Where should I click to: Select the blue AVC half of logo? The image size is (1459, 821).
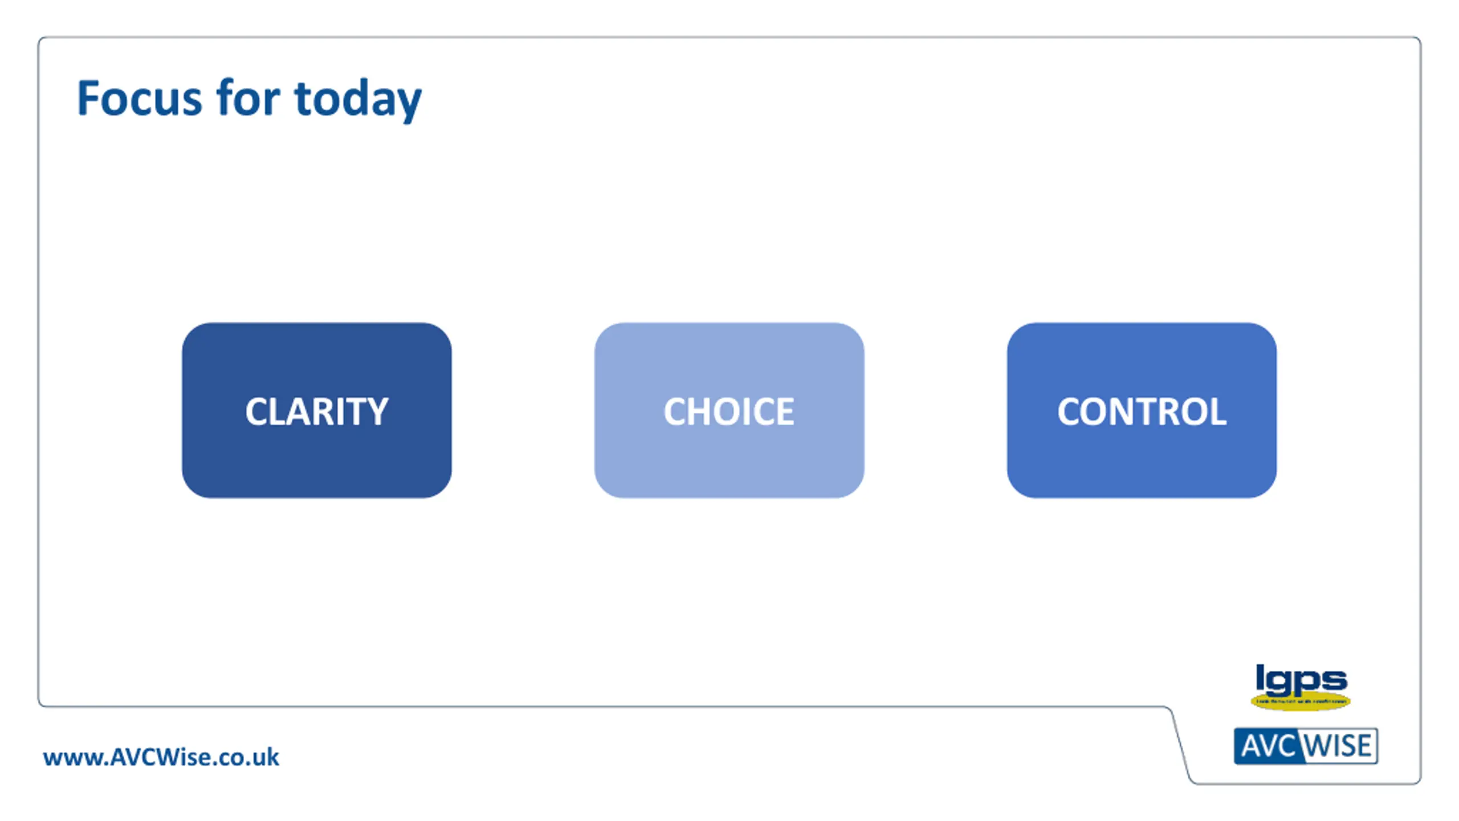coord(1268,746)
